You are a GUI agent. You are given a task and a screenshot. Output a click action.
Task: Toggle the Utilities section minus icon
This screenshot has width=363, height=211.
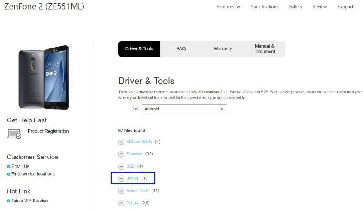[x=121, y=179]
